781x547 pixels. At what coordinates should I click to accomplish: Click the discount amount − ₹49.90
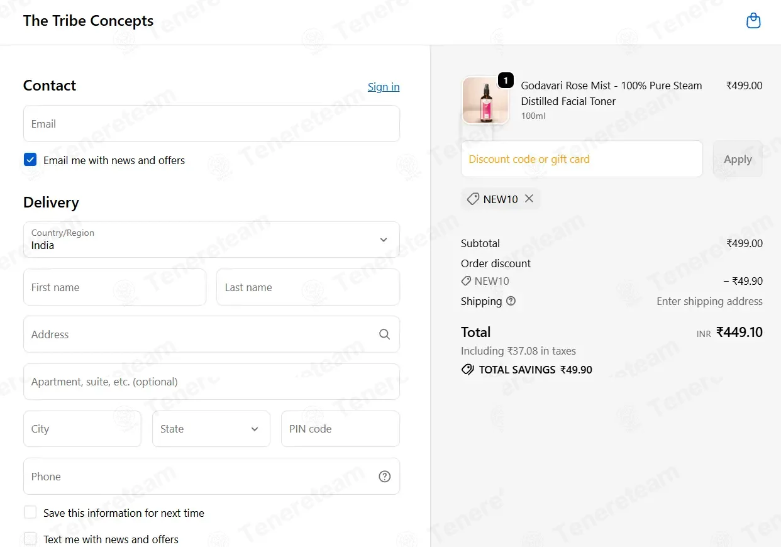(x=743, y=281)
